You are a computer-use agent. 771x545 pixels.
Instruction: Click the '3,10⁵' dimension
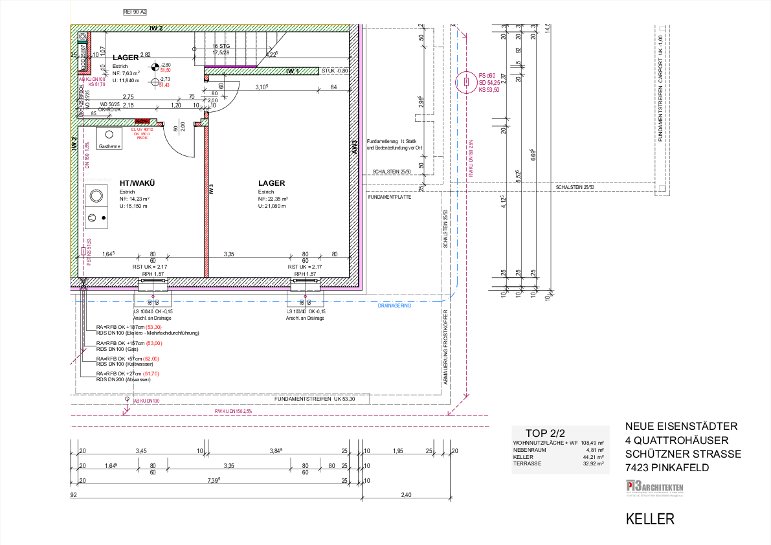coord(262,87)
